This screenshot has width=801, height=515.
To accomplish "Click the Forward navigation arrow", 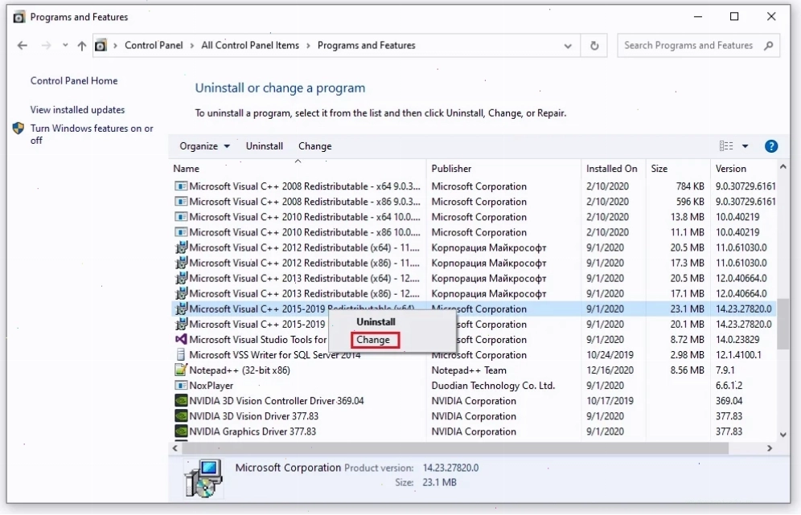I will coord(46,46).
